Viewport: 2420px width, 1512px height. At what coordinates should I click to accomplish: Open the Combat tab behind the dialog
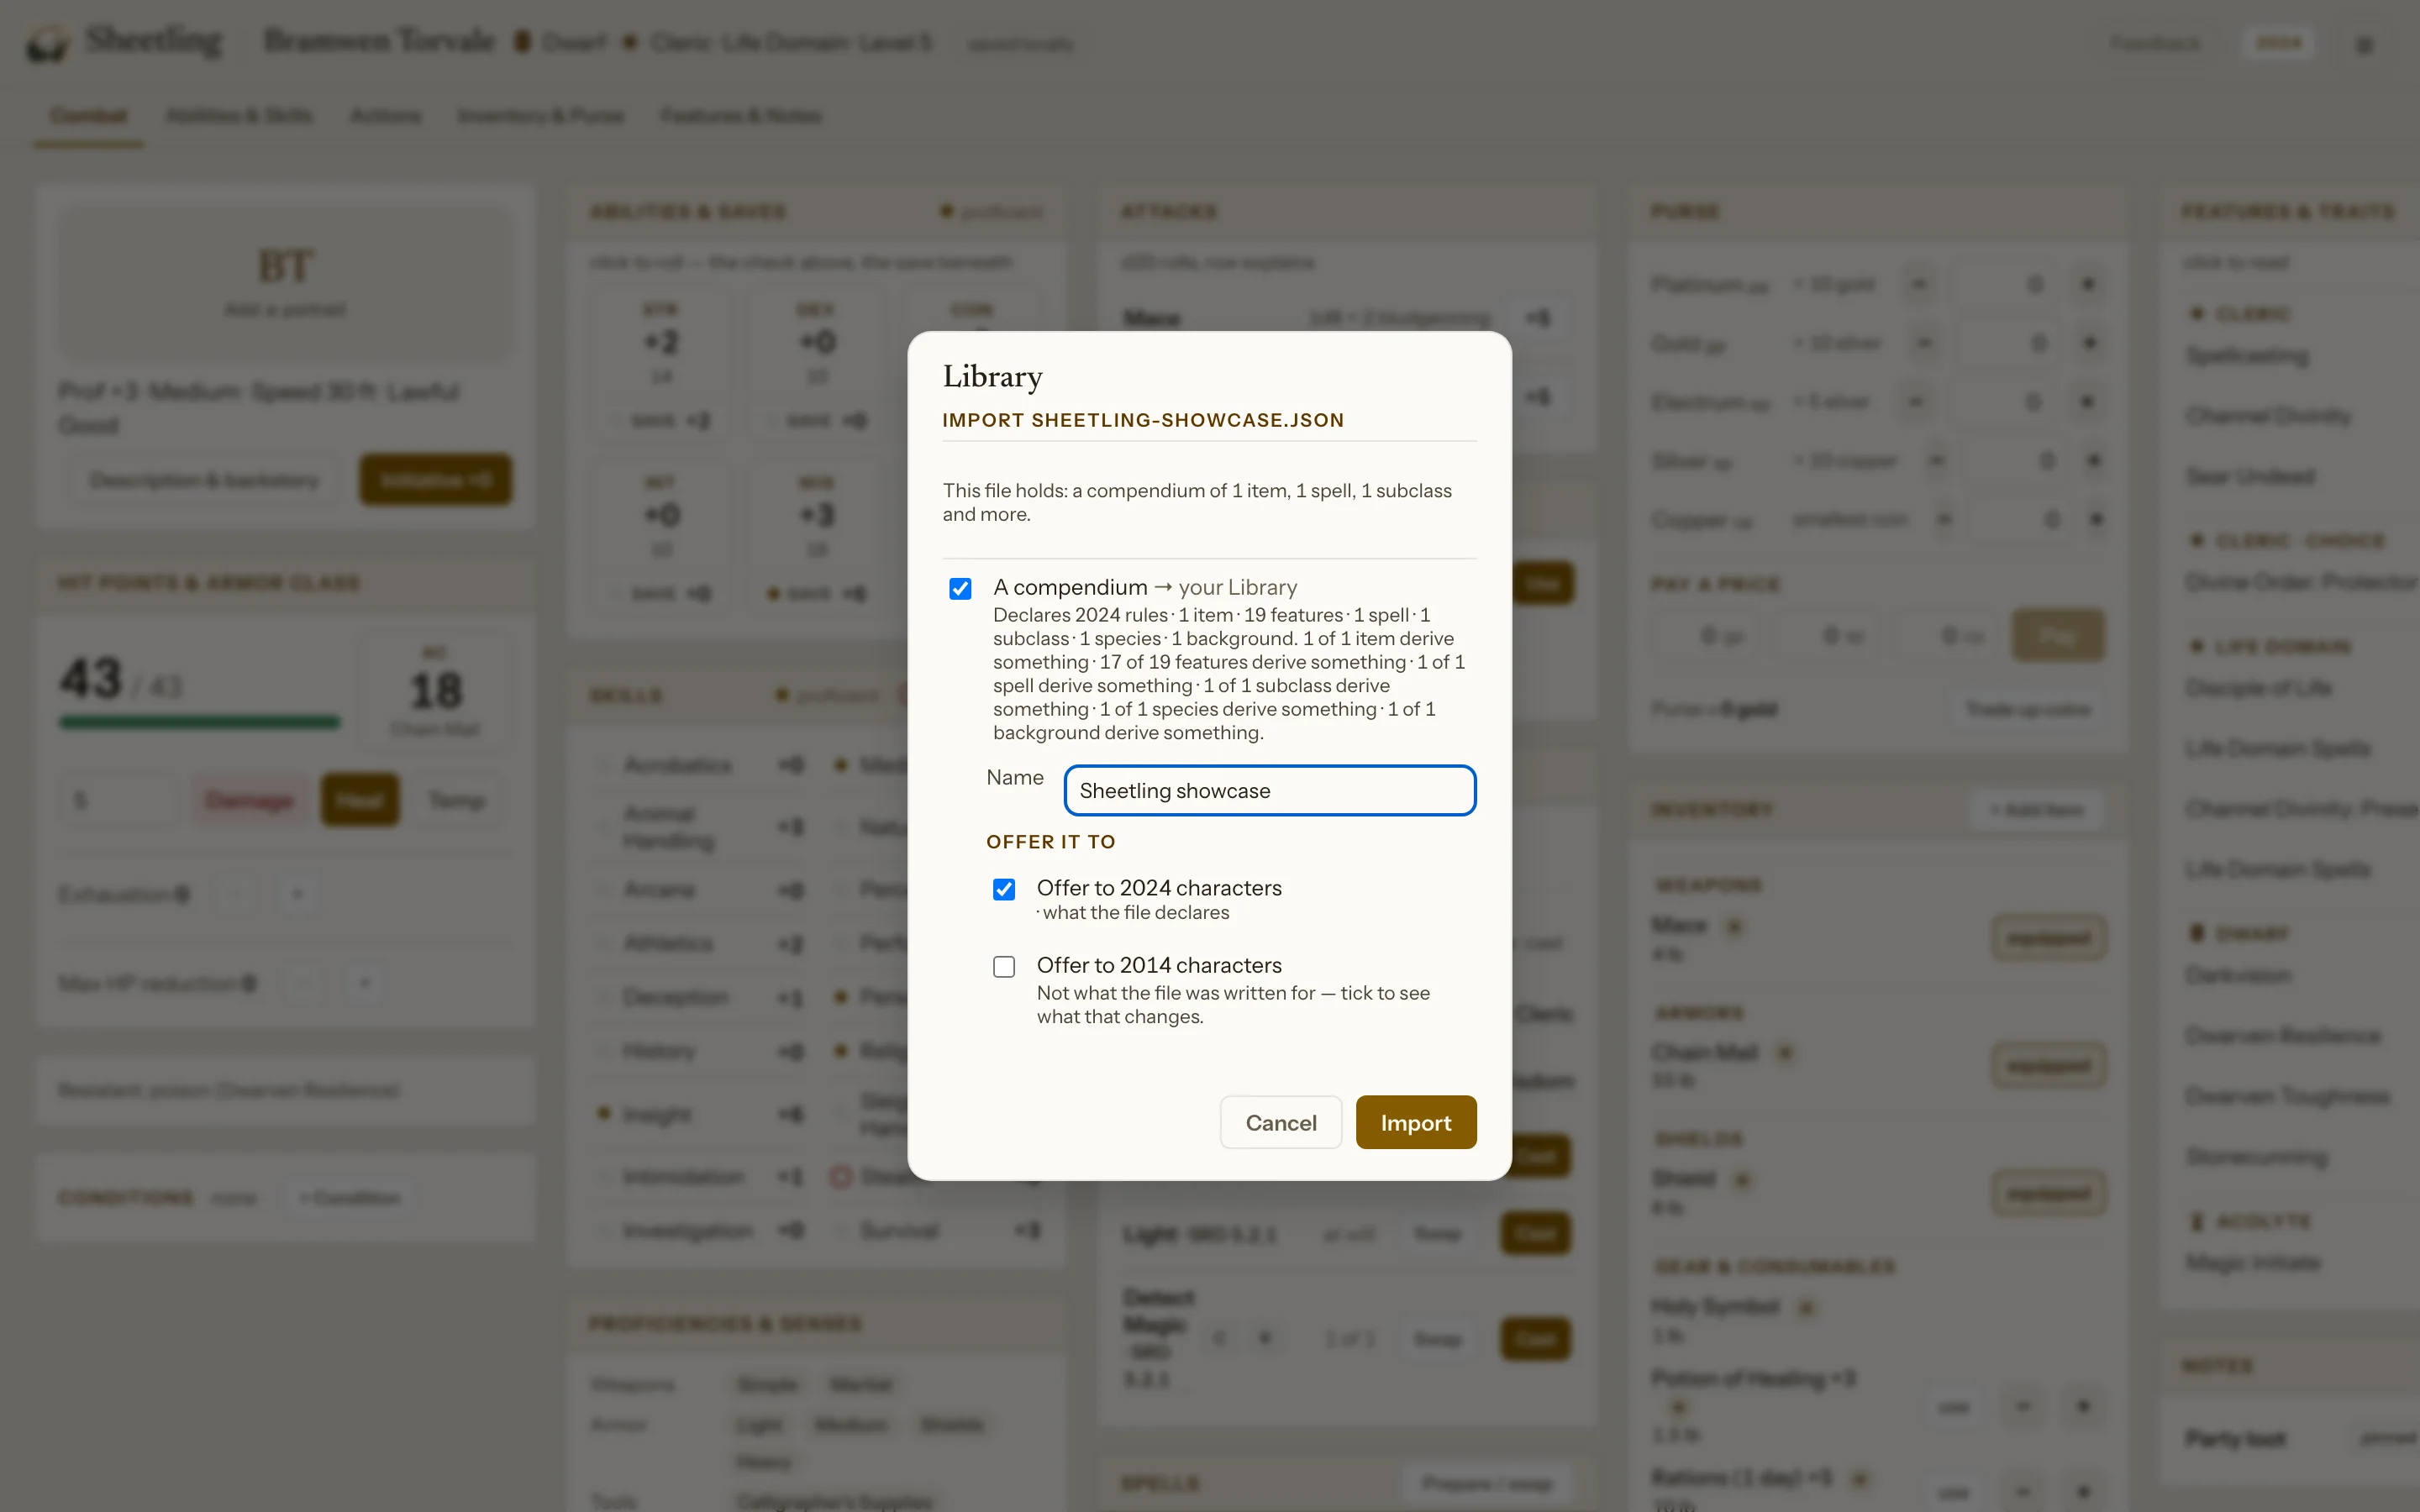coord(89,116)
